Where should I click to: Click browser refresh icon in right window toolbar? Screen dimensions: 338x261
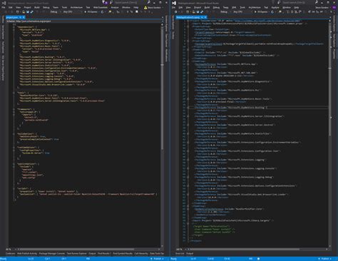point(272,12)
